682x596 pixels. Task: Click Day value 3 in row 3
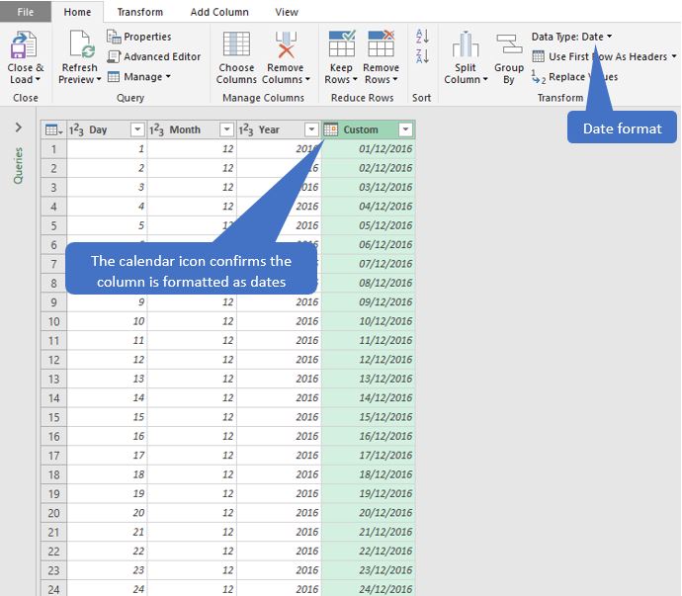(x=107, y=187)
